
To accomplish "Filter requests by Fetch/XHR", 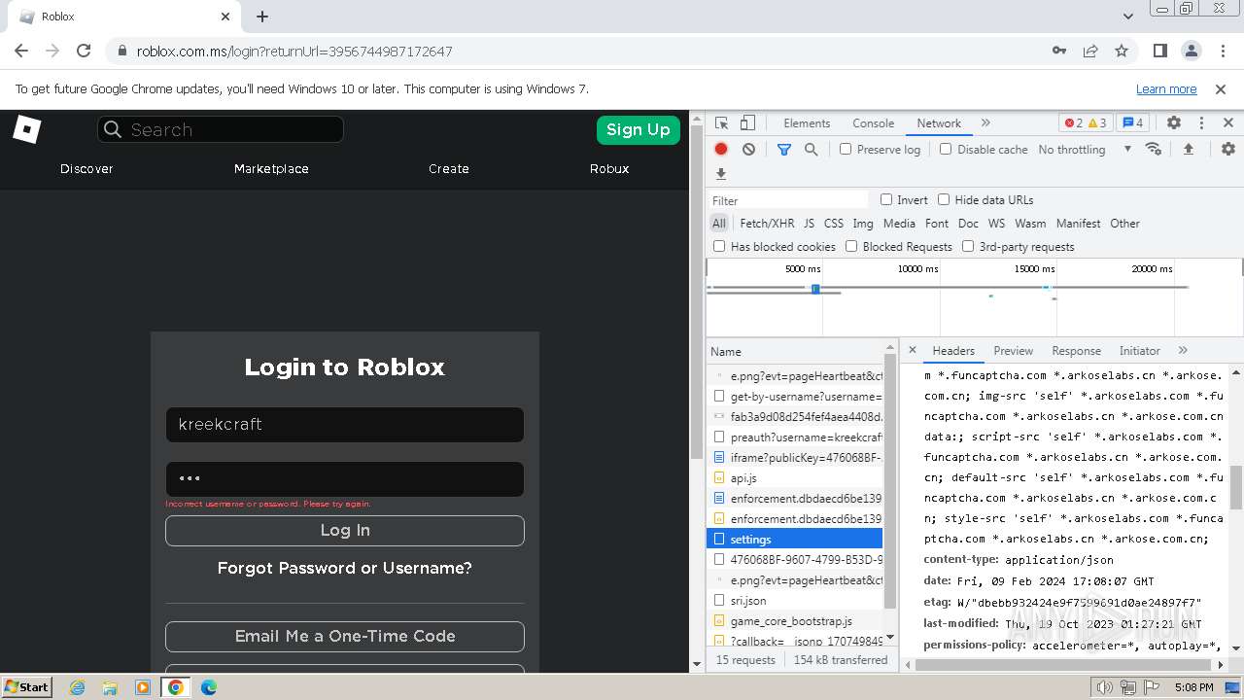I will coord(767,224).
